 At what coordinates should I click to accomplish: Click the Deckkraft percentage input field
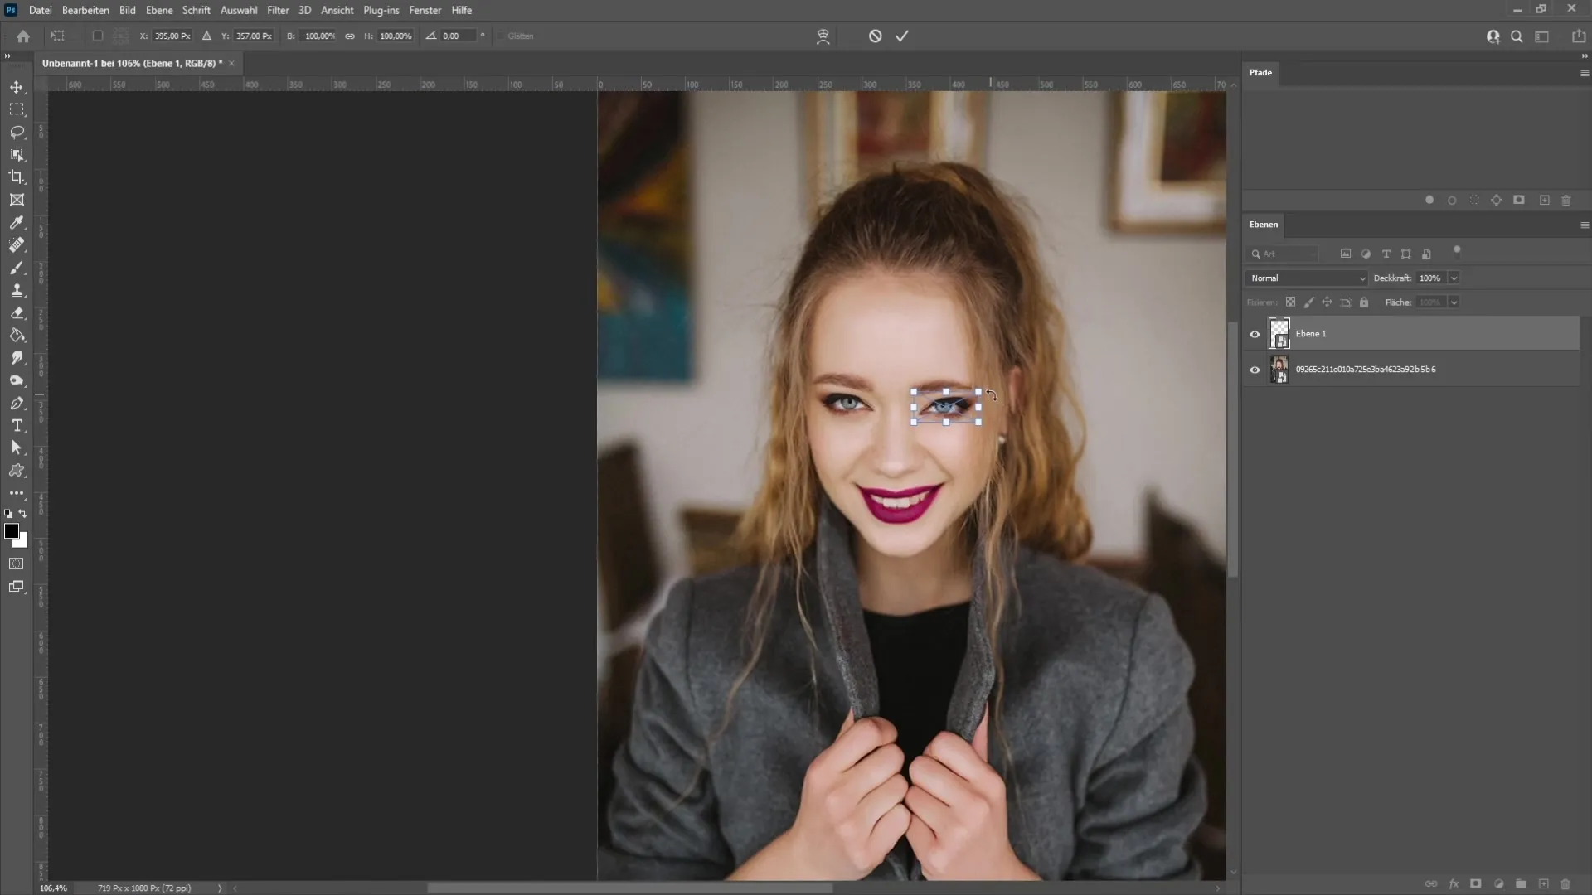[x=1432, y=278]
